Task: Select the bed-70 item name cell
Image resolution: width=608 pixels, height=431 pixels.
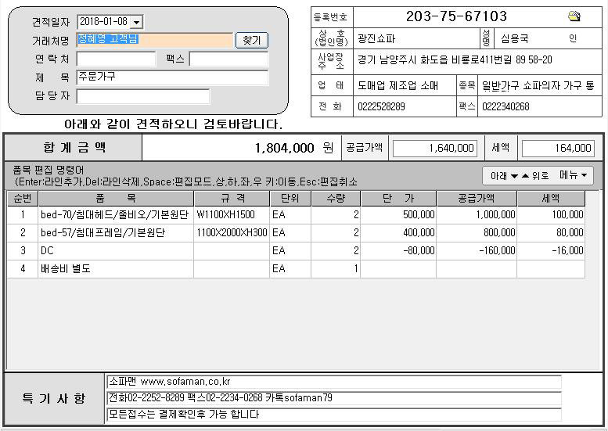Action: 114,214
